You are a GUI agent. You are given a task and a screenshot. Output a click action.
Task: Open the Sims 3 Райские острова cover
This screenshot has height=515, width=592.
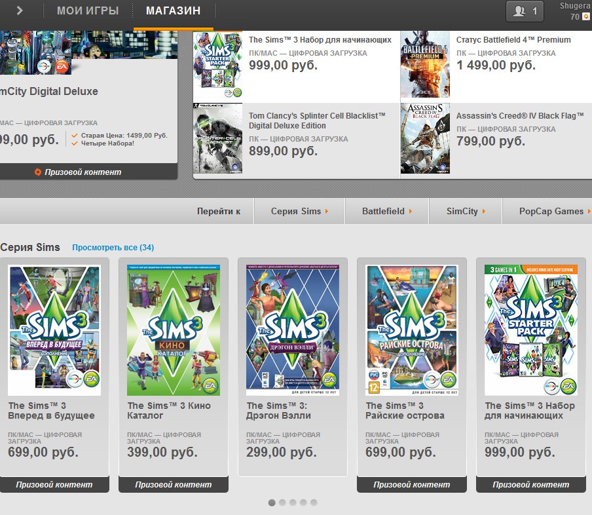(x=412, y=330)
